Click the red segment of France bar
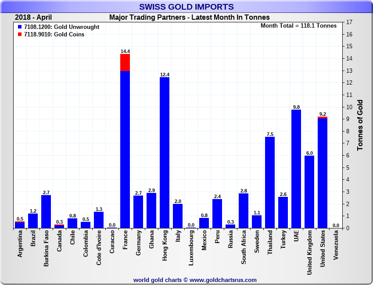 (x=125, y=62)
